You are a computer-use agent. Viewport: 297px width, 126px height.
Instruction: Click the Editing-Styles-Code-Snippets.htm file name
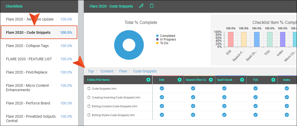(113, 115)
